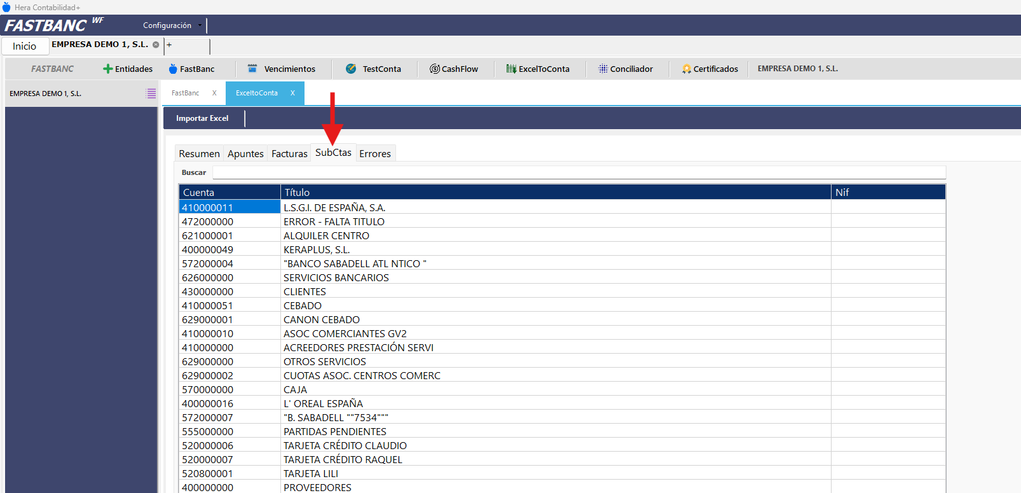This screenshot has width=1021, height=493.
Task: Click the title 'PROVEEDORES'
Action: click(x=317, y=487)
